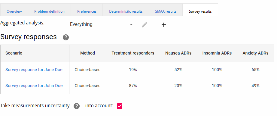This screenshot has width=277, height=116.
Task: Click the Treatment responders column header
Action: [133, 53]
